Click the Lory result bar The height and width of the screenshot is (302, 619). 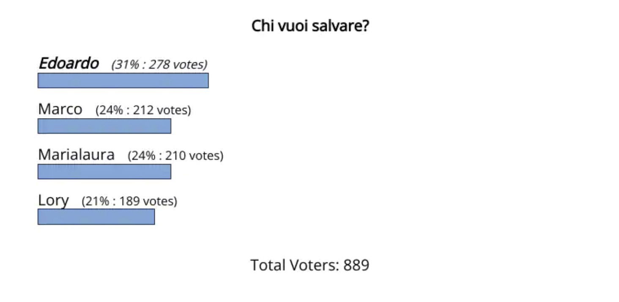96,217
